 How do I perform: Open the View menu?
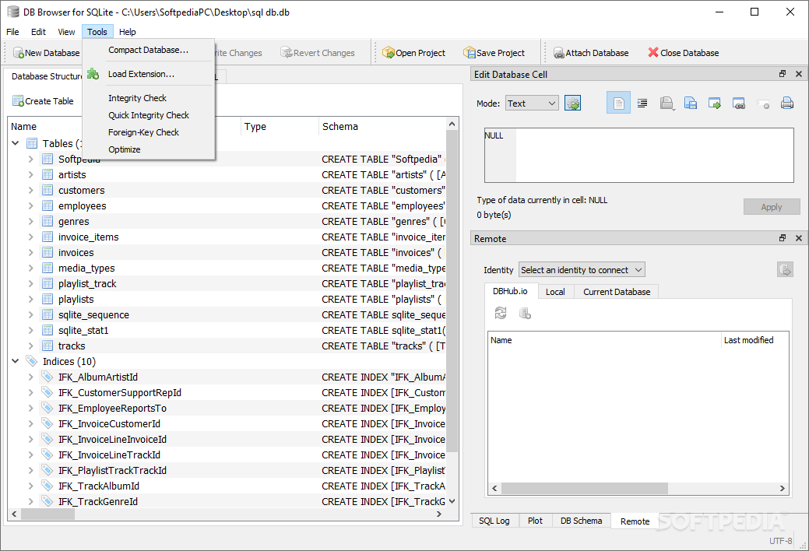pyautogui.click(x=66, y=32)
